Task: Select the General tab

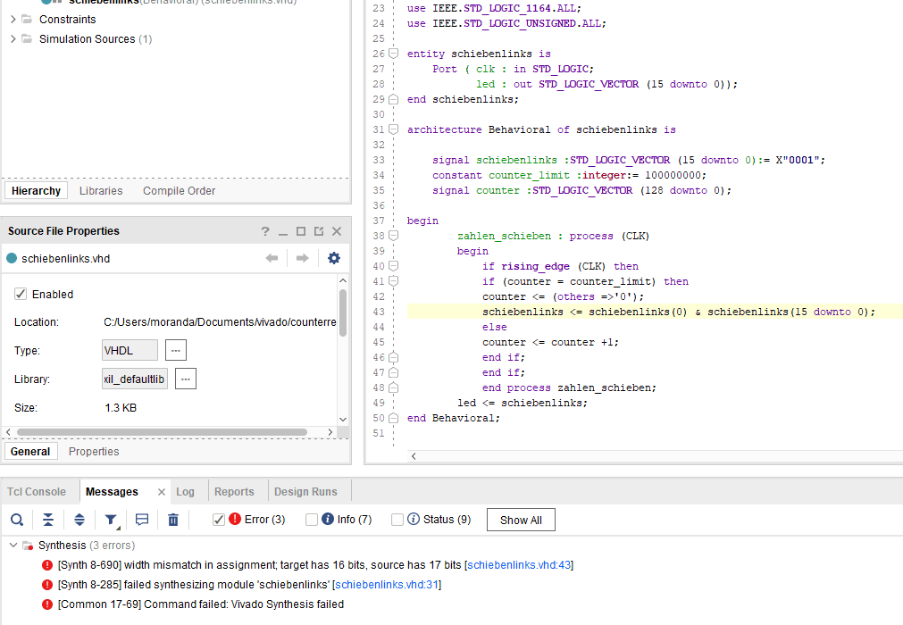Action: point(30,452)
